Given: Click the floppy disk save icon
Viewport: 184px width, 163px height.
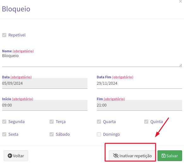Looking at the screenshot, I should (x=163, y=156).
